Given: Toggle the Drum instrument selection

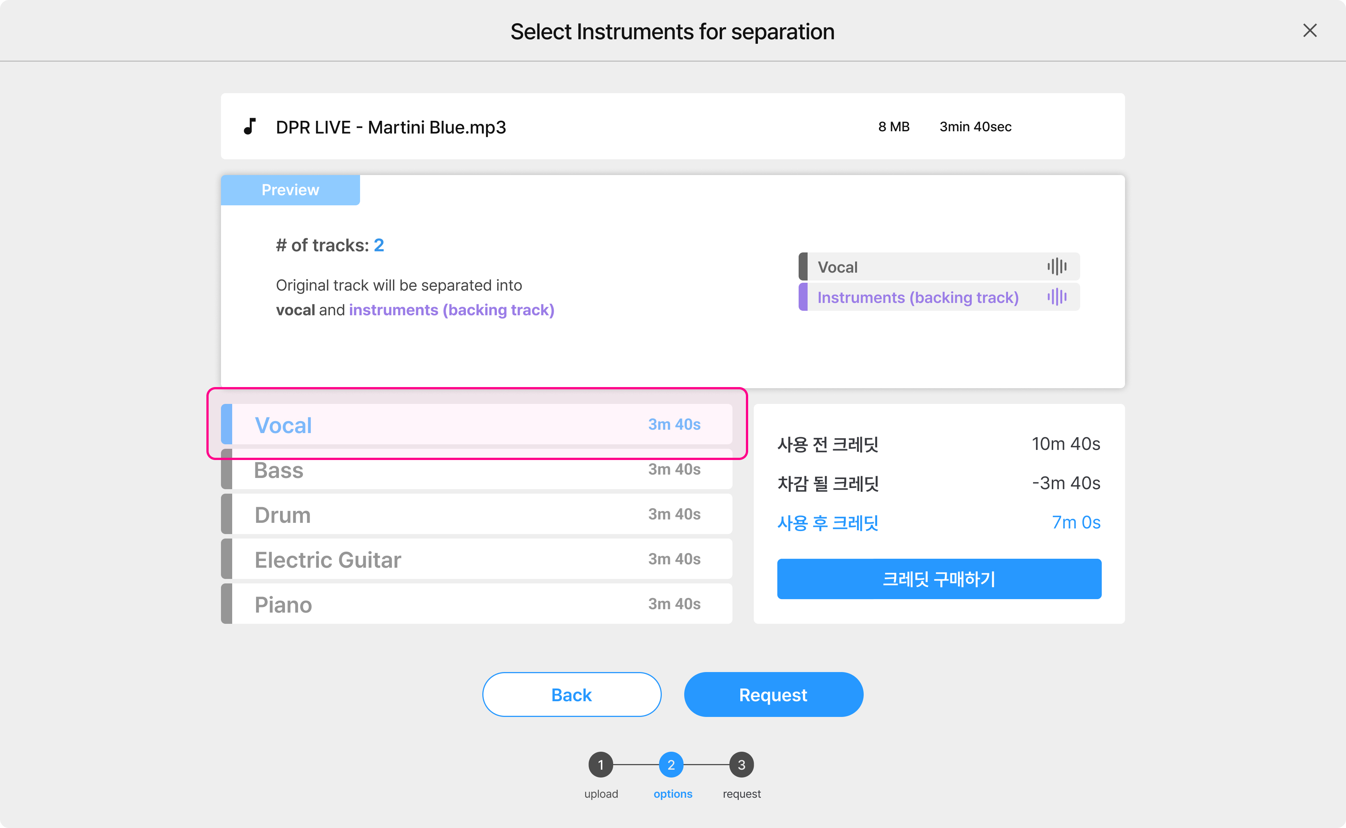Looking at the screenshot, I should (x=476, y=513).
